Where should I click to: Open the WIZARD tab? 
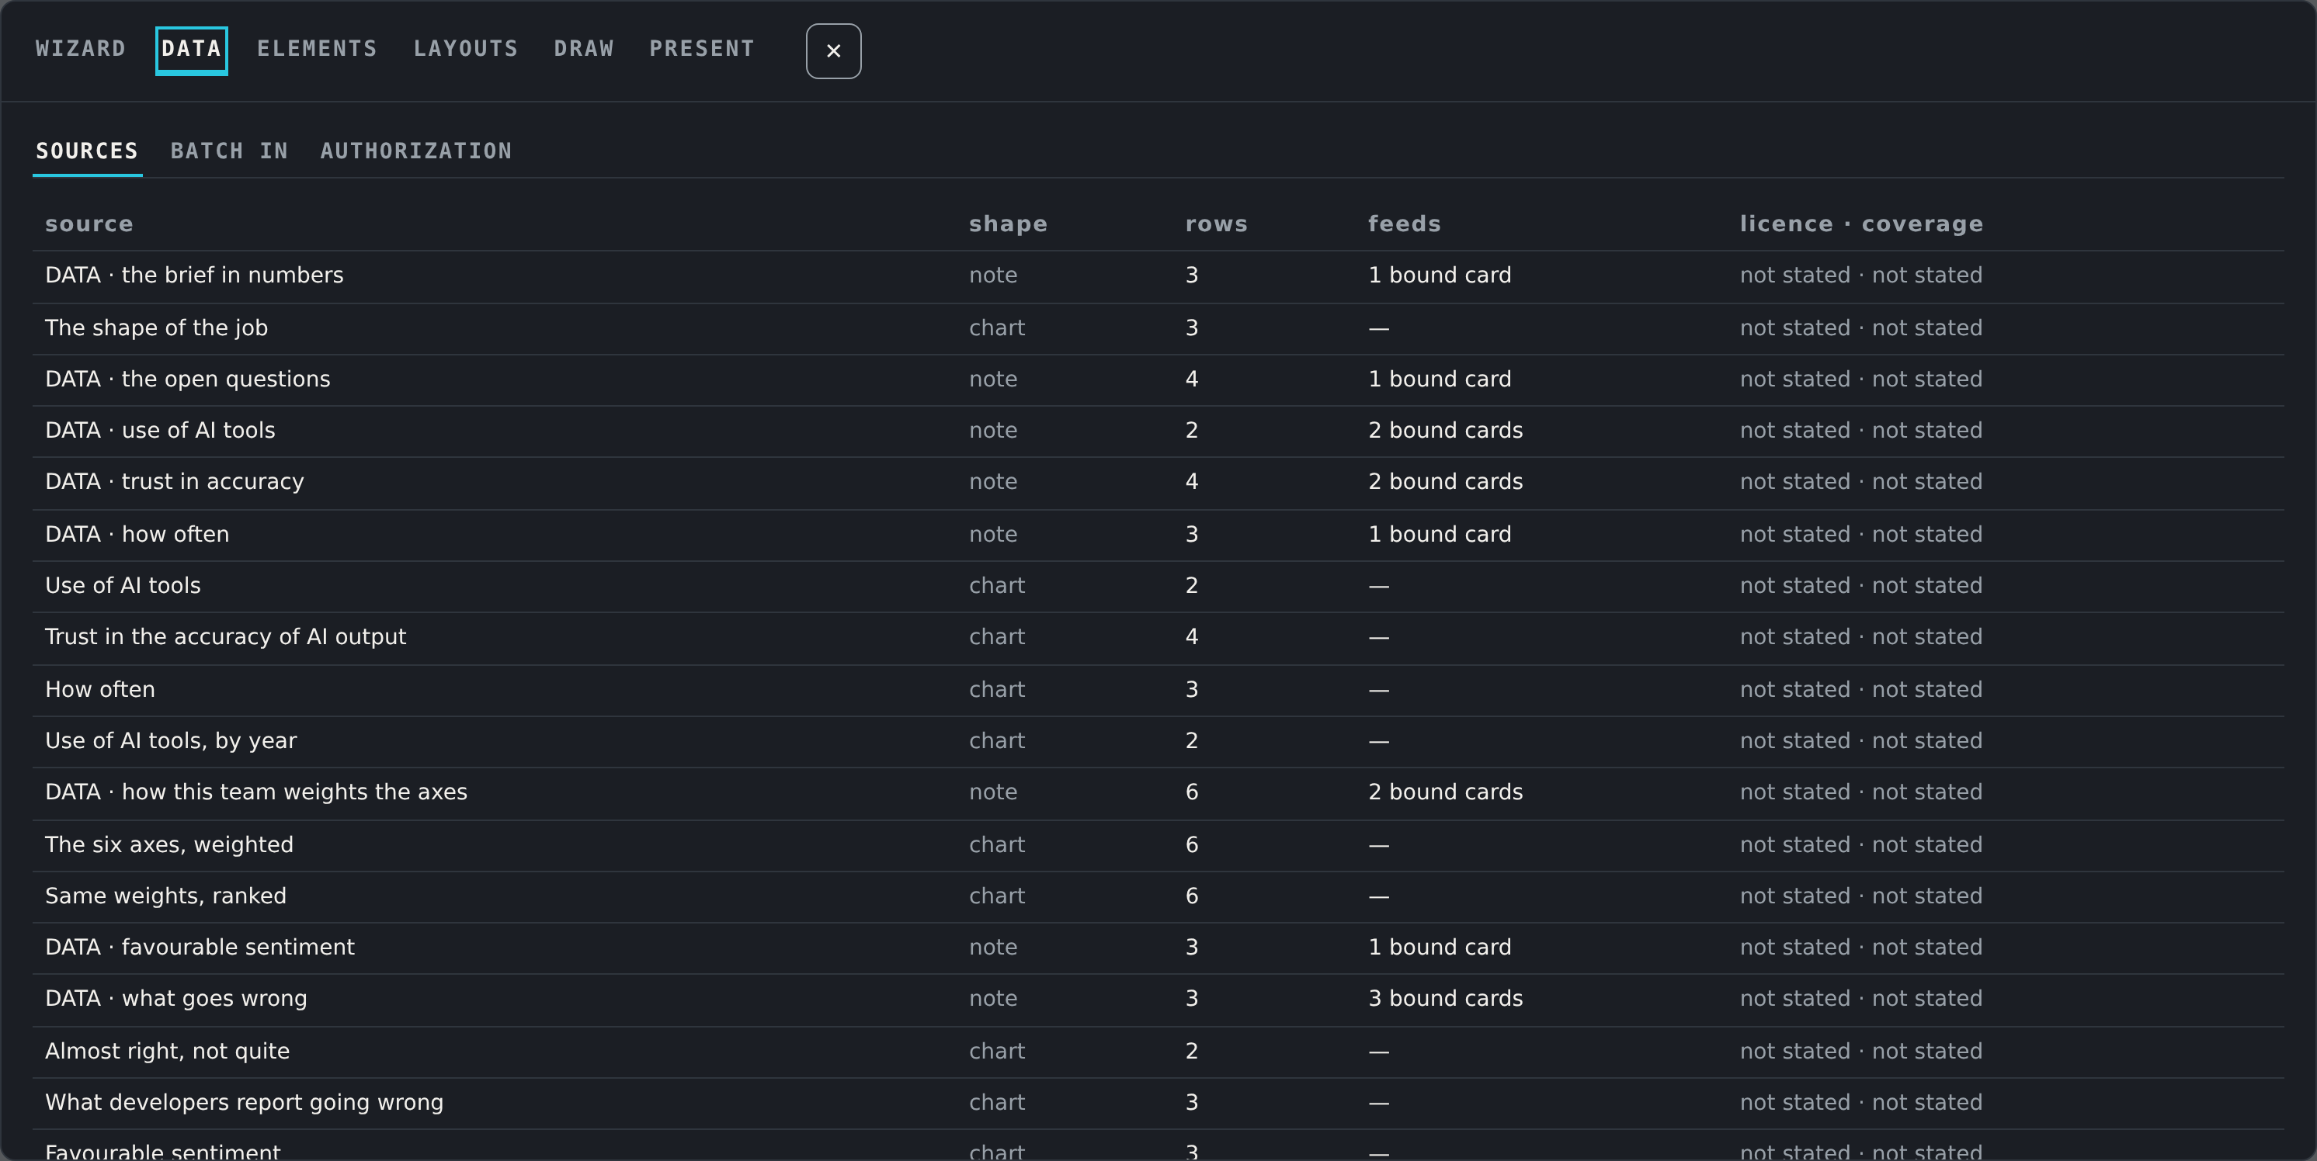pyautogui.click(x=80, y=49)
